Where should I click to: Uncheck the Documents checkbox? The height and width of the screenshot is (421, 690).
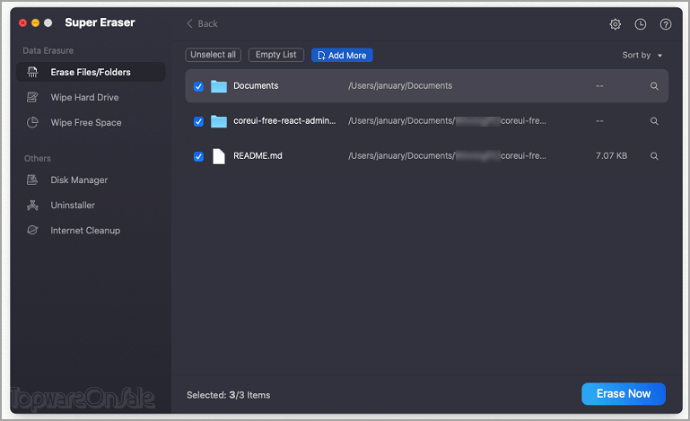198,86
